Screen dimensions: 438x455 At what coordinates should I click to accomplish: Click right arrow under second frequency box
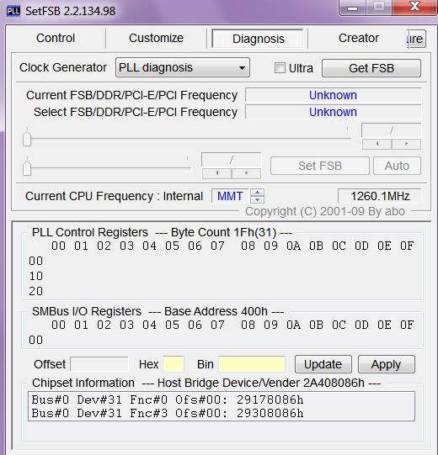coord(246,173)
